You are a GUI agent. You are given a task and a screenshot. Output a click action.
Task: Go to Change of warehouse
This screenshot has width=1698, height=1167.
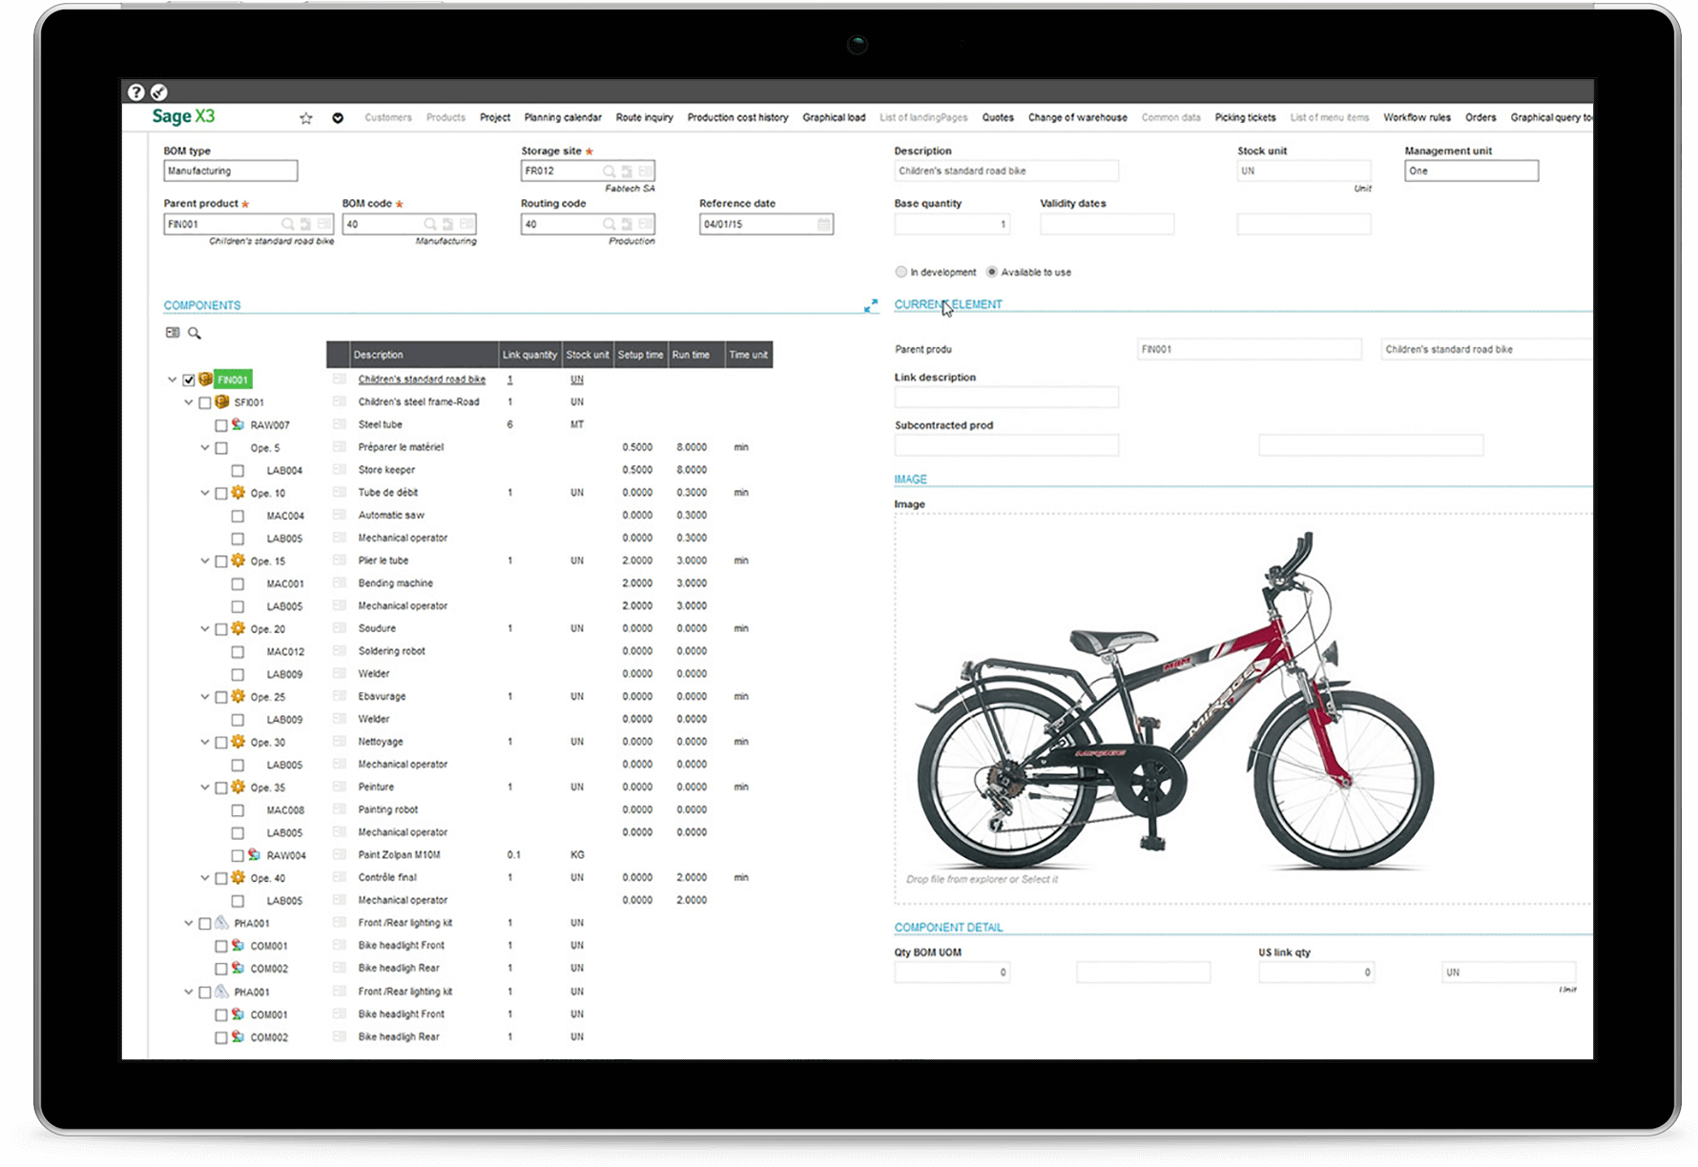pyautogui.click(x=1078, y=118)
